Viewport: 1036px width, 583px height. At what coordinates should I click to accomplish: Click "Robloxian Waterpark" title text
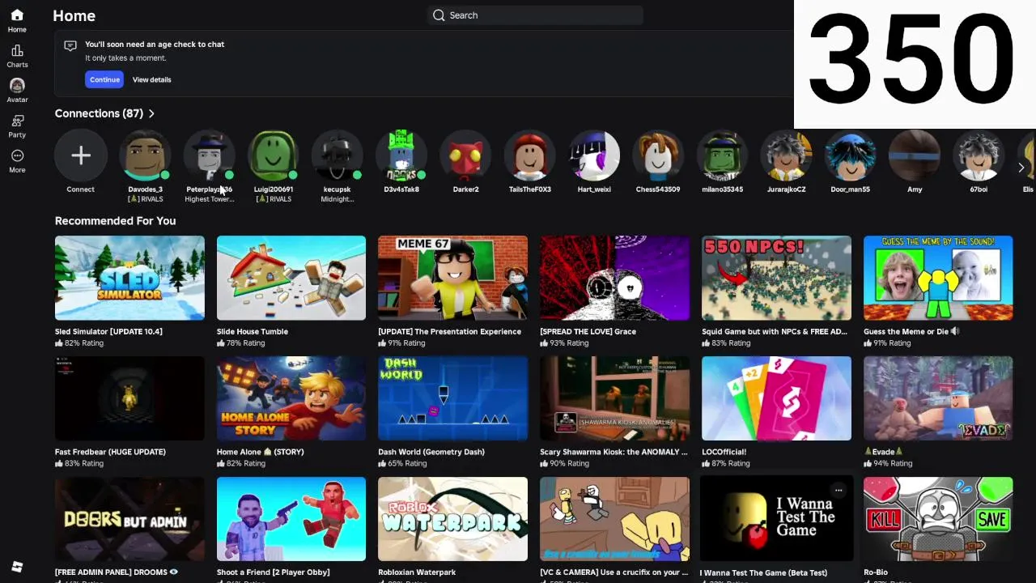tap(417, 572)
